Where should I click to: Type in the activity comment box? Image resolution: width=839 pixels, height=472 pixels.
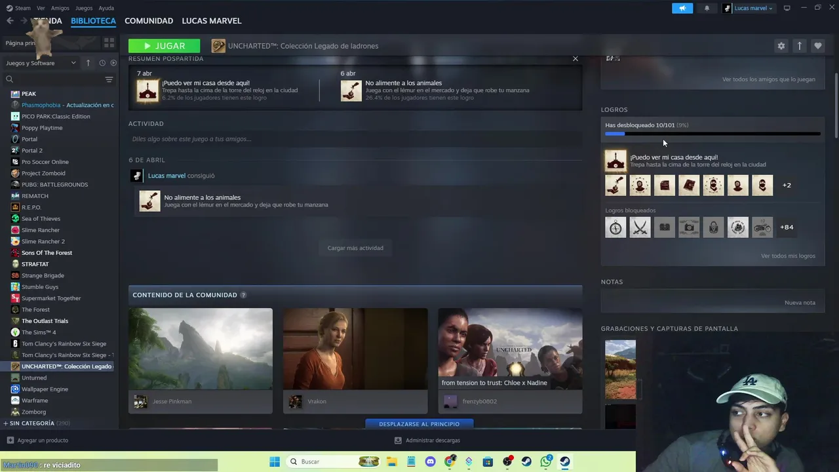[355, 139]
